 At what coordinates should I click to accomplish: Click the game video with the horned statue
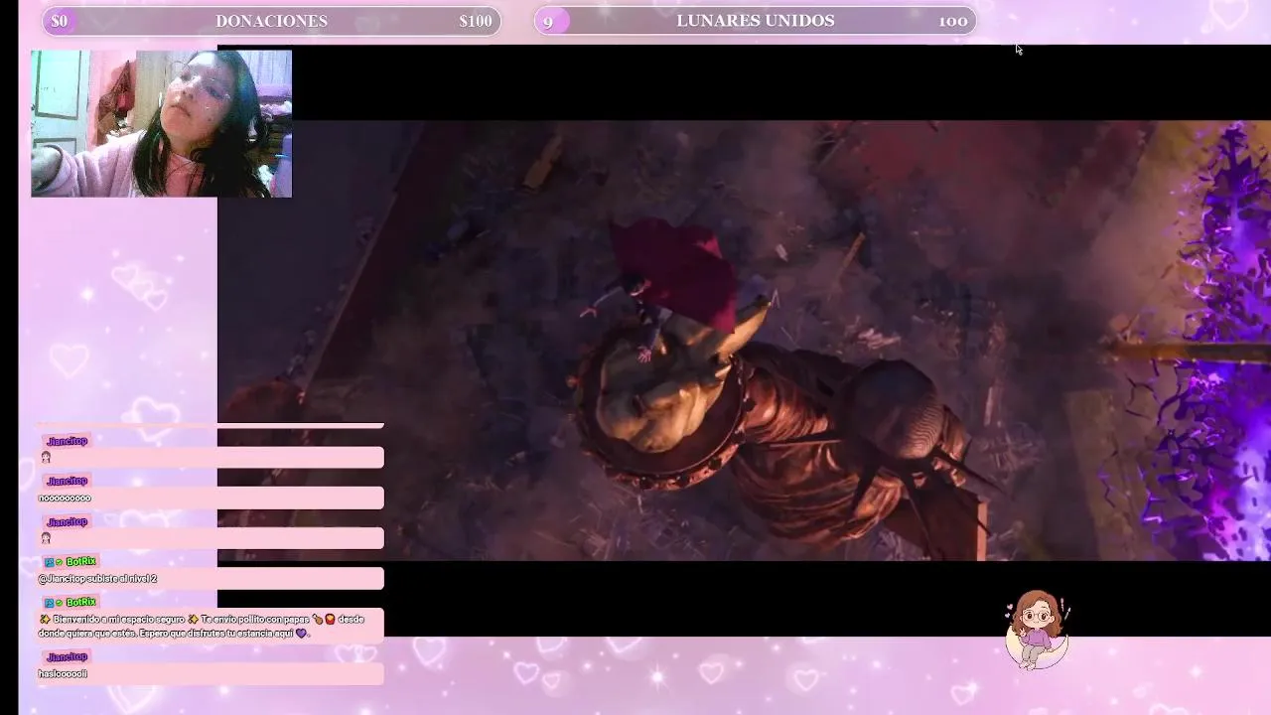pyautogui.click(x=744, y=341)
